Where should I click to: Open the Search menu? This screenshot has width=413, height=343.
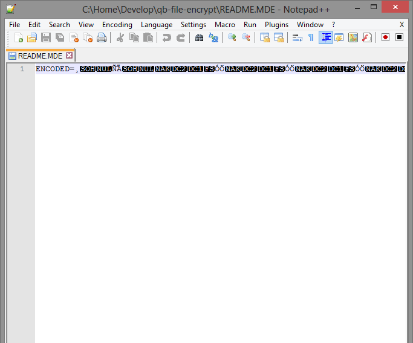click(59, 25)
